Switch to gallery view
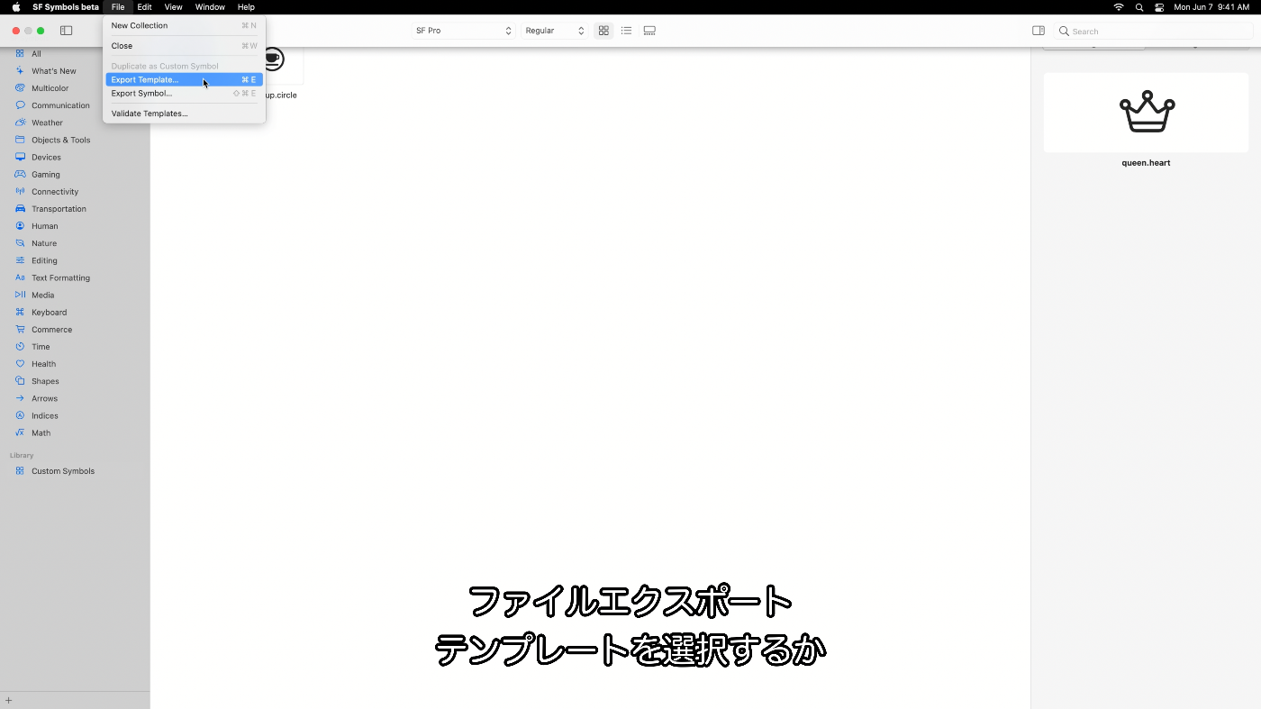The image size is (1261, 709). click(649, 31)
